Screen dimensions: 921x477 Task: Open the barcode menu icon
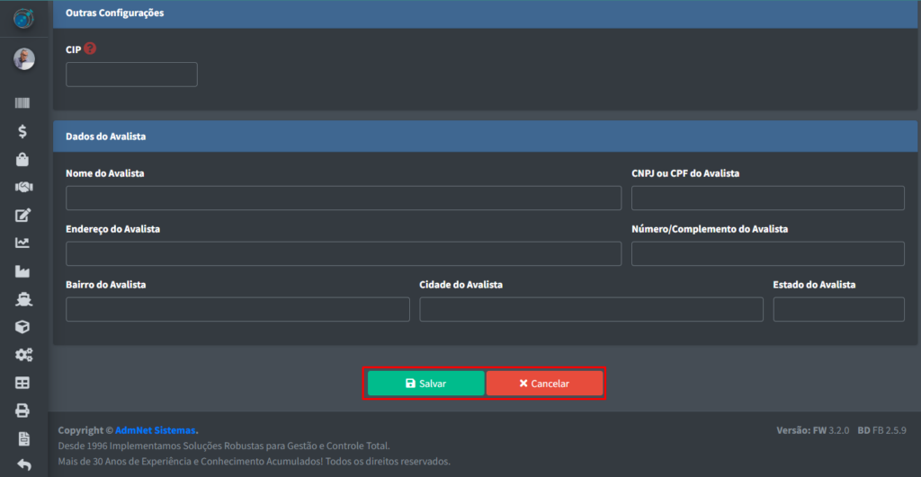23,104
